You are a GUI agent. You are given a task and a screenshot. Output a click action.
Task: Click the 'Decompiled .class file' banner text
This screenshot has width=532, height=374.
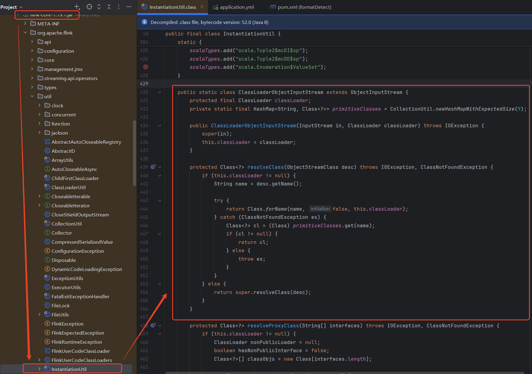210,22
